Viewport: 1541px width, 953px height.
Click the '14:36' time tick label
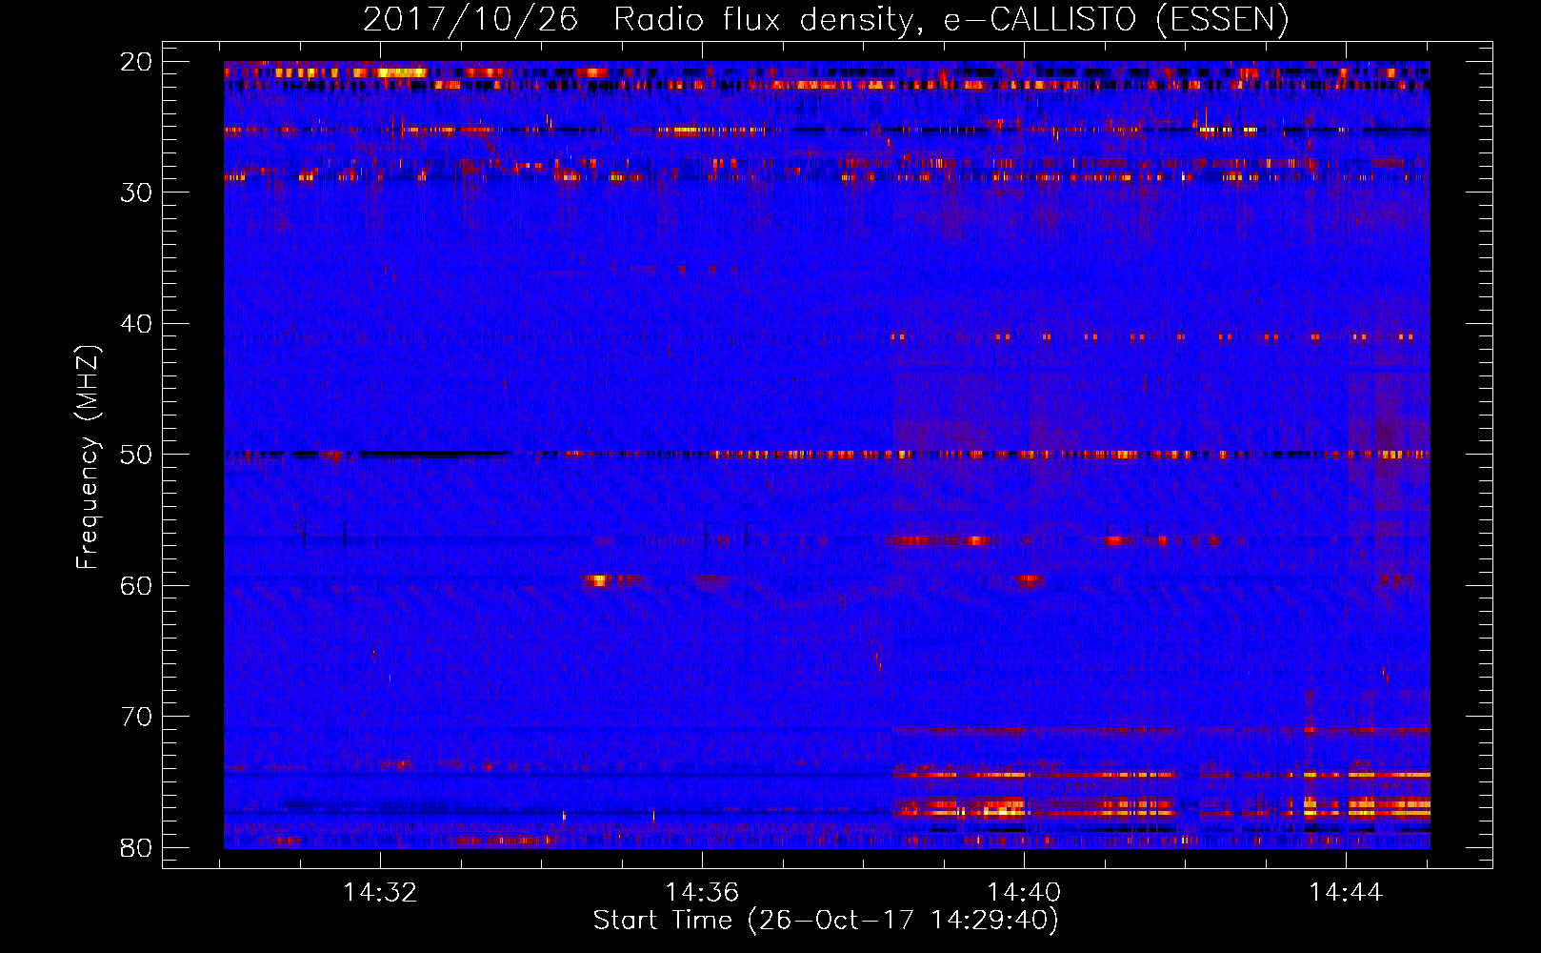pos(702,893)
